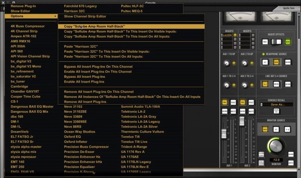Pick 4K Buss Compressor plug-in
Viewport: 301px width, 178px height.
(x=28, y=26)
